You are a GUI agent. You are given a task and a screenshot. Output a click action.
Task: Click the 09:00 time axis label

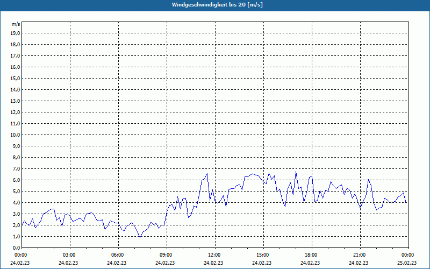tap(167, 255)
